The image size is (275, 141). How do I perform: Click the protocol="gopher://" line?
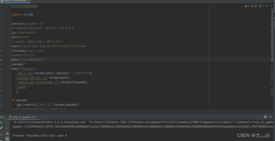[x=28, y=23]
